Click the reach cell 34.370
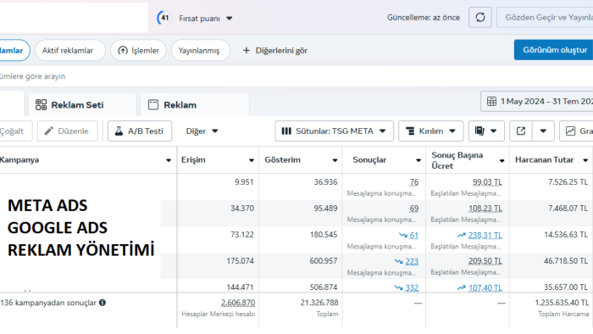Image resolution: width=593 pixels, height=334 pixels. (x=242, y=208)
